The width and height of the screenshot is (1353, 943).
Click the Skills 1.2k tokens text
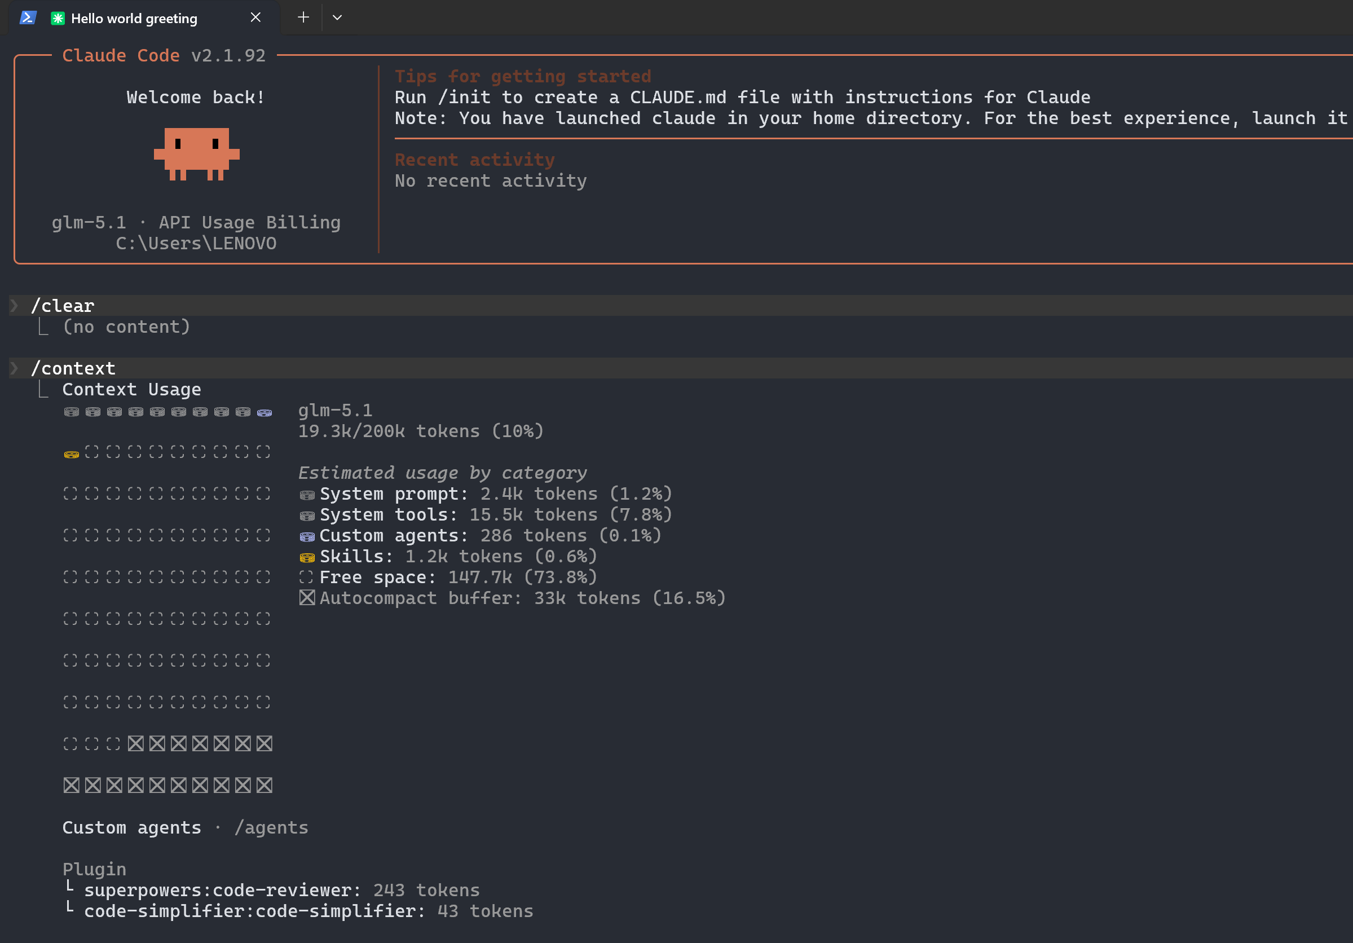(459, 556)
